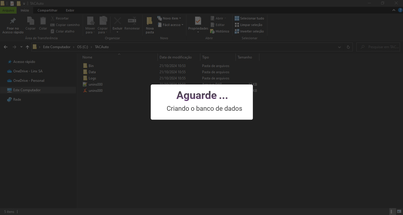Open the Copiar para dropdown
This screenshot has width=403, height=215.
click(x=103, y=30)
